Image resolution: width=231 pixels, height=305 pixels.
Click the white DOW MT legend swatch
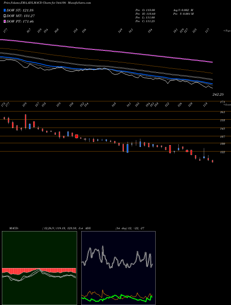click(x=5, y=16)
